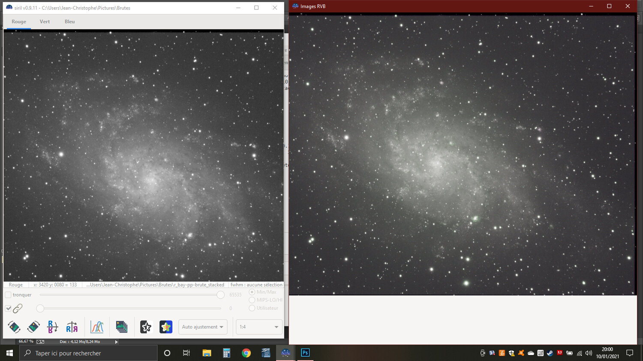This screenshot has width=643, height=361.
Task: Maximize the Siril main window
Action: coord(256,8)
